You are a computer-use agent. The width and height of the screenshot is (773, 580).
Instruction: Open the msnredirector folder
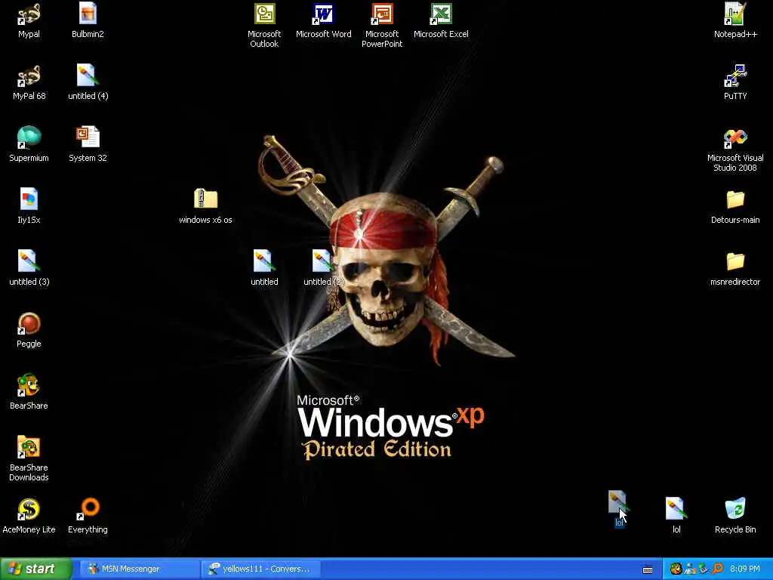point(735,268)
